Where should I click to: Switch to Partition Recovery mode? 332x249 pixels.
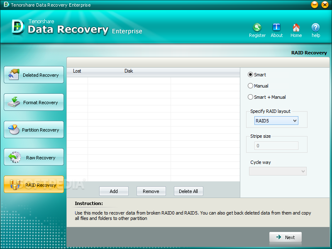pyautogui.click(x=34, y=129)
